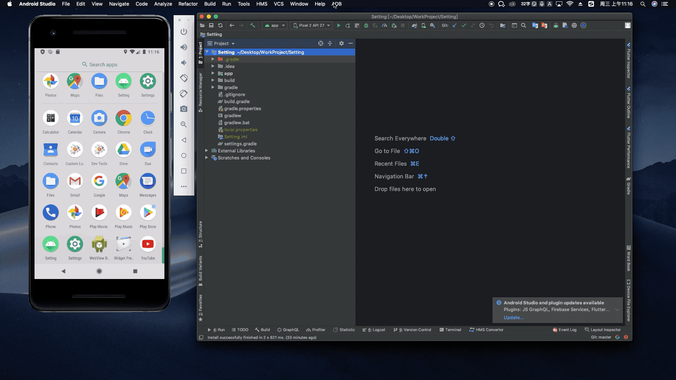676x380 pixels.
Task: Click the Back navigation arrow in toolbar
Action: (x=232, y=25)
